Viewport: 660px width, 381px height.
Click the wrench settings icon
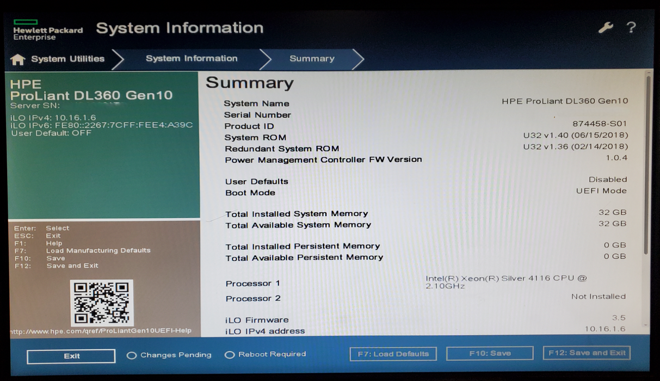click(606, 28)
